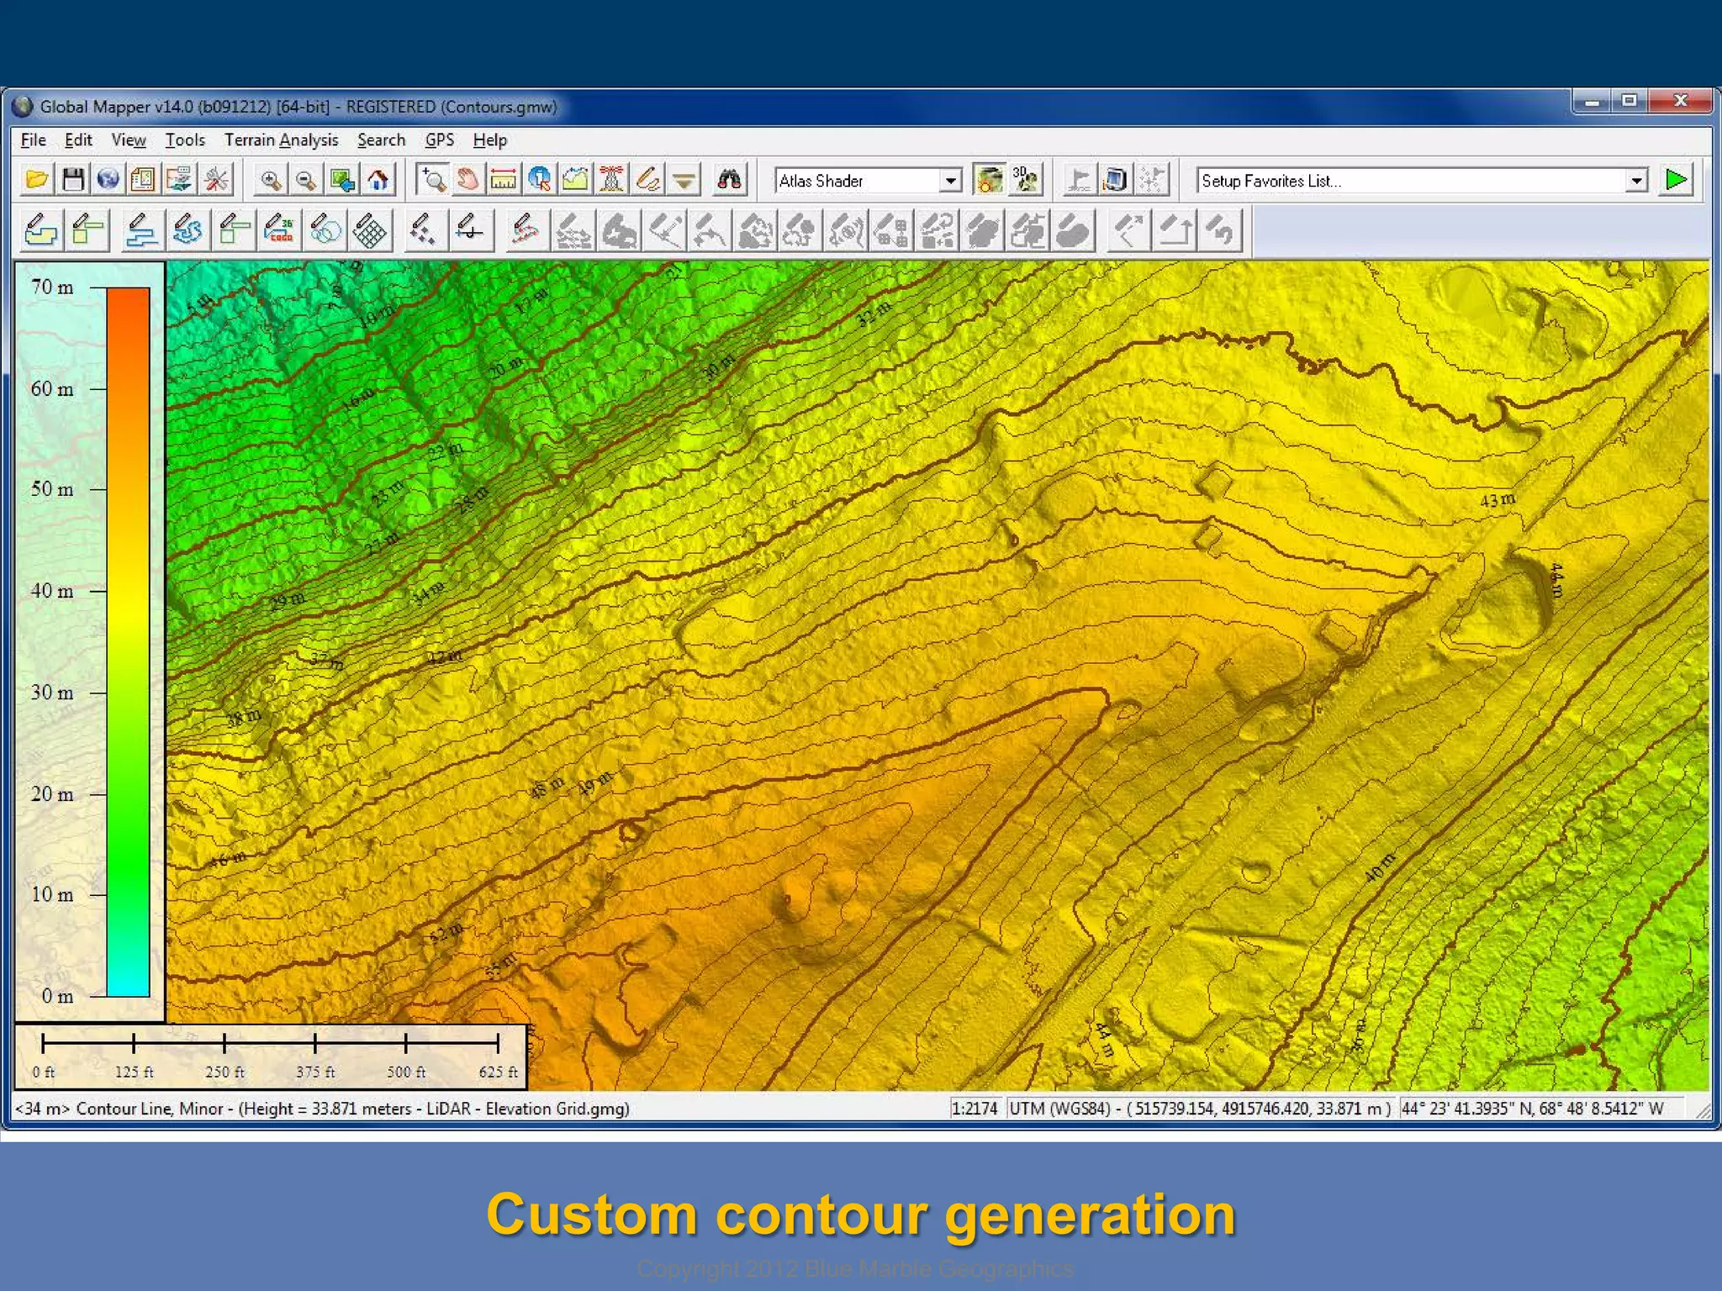Click the distance scale bar
The height and width of the screenshot is (1291, 1722).
[271, 1043]
